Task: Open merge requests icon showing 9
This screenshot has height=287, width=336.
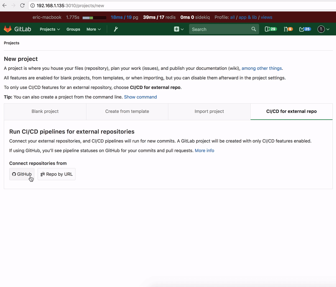Action: point(288,29)
